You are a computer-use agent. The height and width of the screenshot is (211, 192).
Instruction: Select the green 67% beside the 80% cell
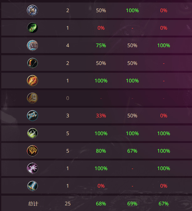pyautogui.click(x=132, y=151)
